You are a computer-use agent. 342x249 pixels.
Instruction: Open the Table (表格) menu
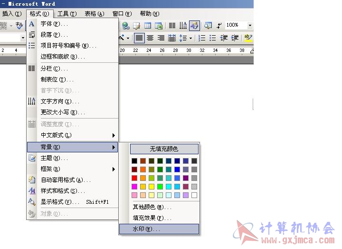point(95,14)
